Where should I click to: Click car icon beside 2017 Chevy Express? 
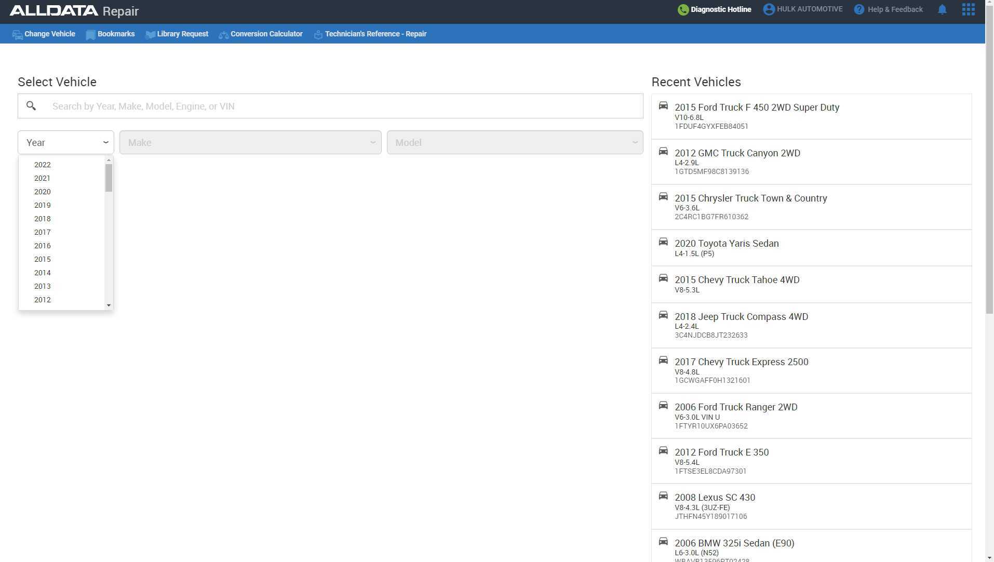663,360
